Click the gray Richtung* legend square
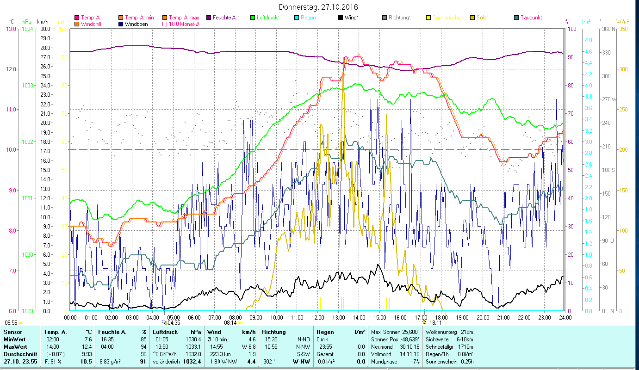This screenshot has width=639, height=370. coord(385,18)
